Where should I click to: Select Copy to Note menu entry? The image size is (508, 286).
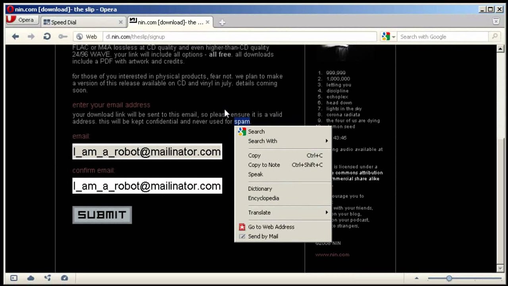pos(283,165)
